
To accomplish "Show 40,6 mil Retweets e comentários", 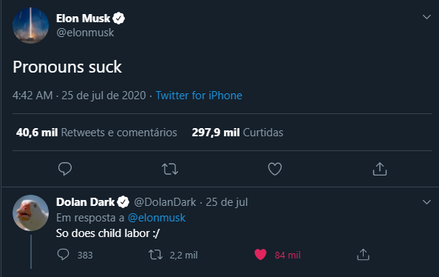I will [x=96, y=133].
